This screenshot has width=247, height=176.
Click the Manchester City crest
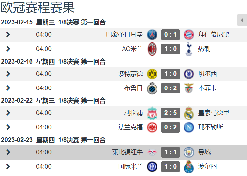[x=189, y=152]
